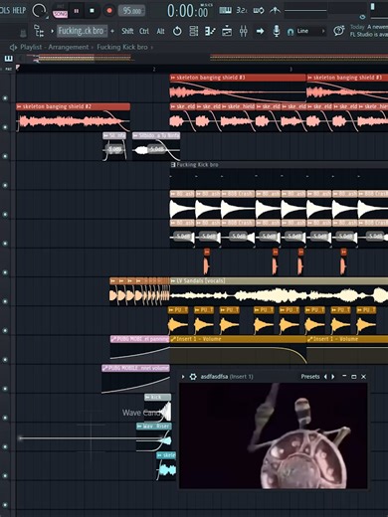
Task: Open the Line snap dropdown
Action: [x=311, y=31]
